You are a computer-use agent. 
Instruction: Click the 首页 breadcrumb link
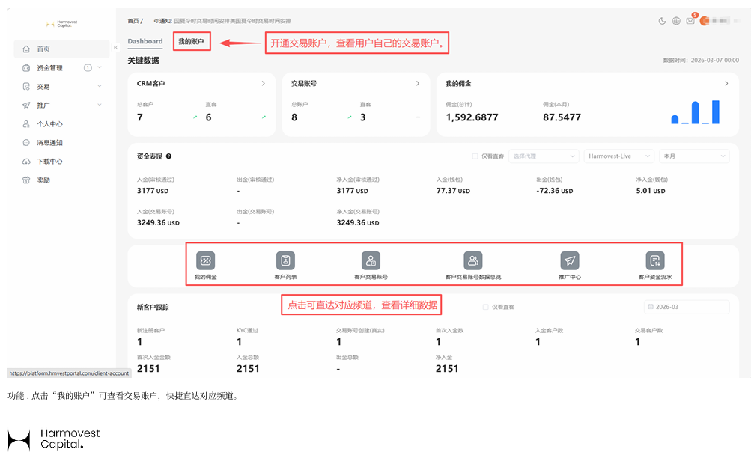click(x=133, y=21)
